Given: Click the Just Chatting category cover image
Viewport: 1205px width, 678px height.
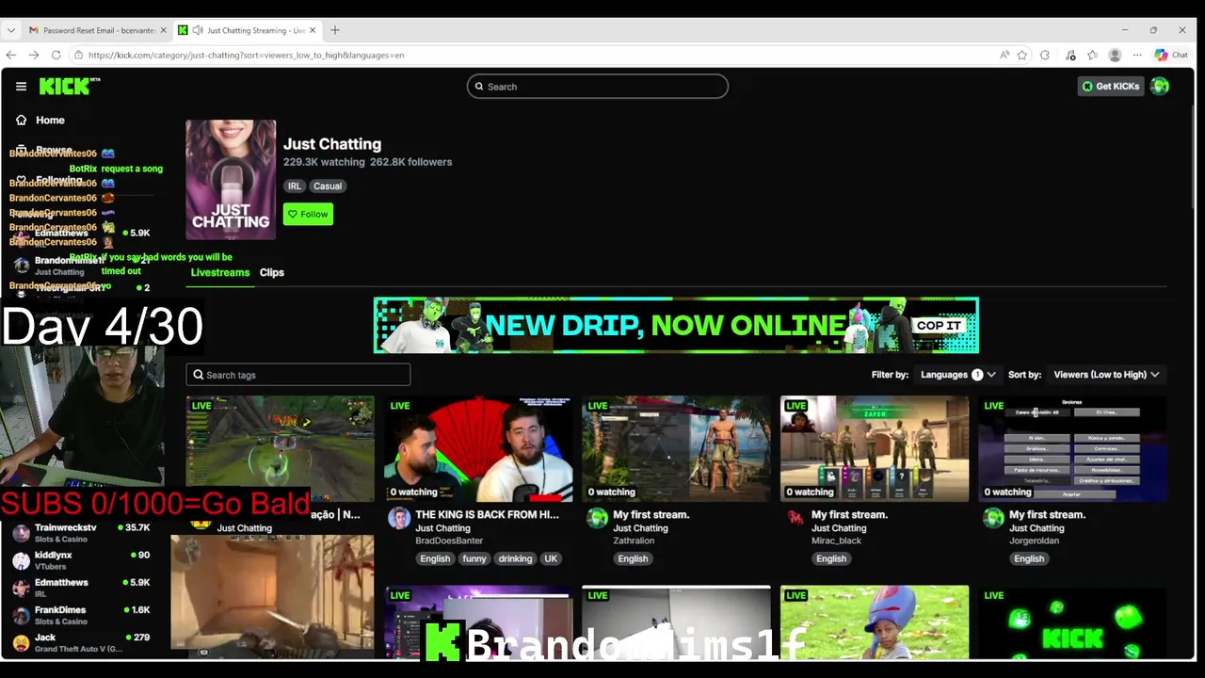Looking at the screenshot, I should [231, 180].
